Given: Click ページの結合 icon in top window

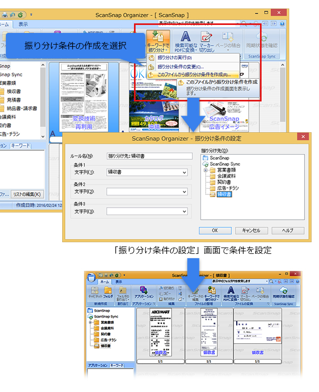Looking at the screenshot, I should 228,41.
